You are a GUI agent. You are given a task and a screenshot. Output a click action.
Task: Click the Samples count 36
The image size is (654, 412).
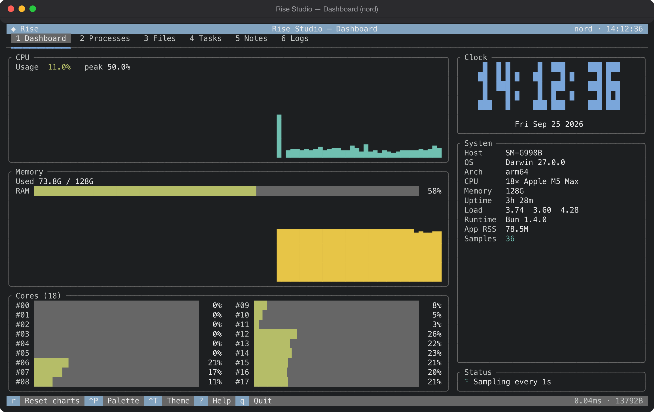(510, 239)
